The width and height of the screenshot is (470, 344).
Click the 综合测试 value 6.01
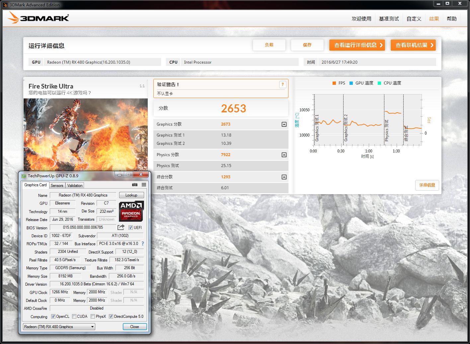click(225, 188)
